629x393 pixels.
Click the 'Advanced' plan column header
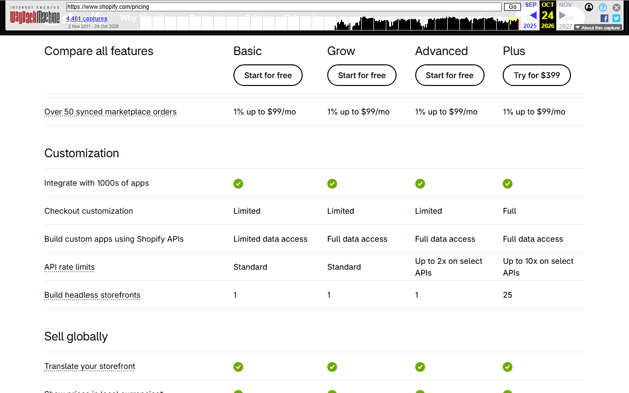tap(441, 51)
